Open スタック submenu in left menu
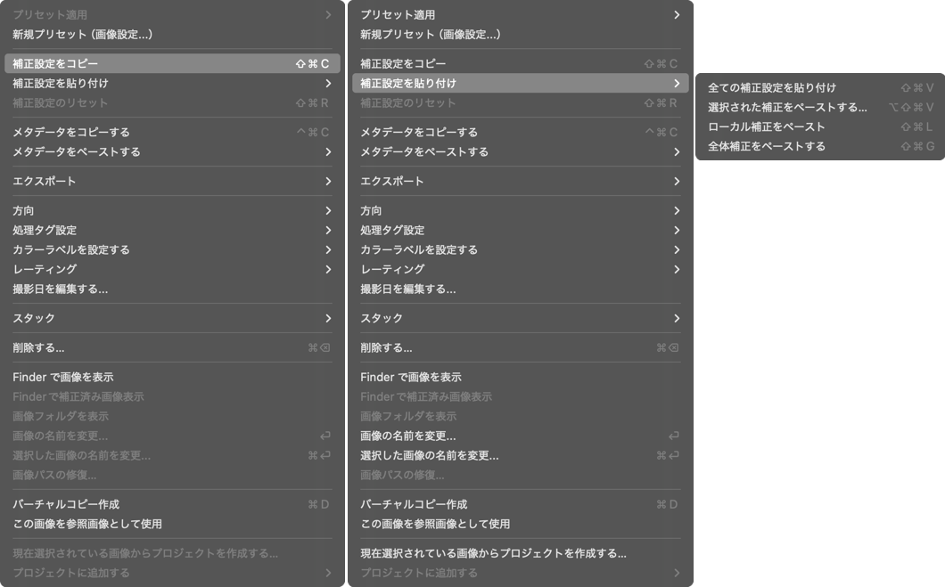Screen dimensions: 945x587 [x=172, y=318]
